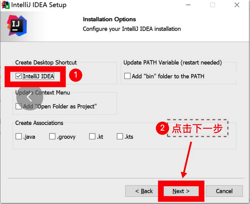Click the gray previous-image arrow overlay

(x=30, y=97)
